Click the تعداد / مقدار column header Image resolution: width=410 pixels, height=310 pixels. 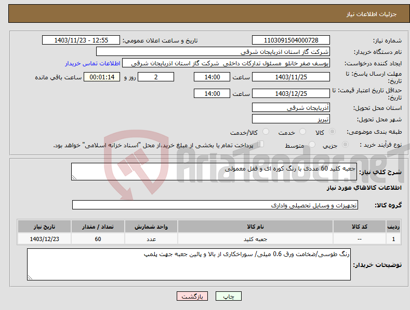(x=98, y=227)
